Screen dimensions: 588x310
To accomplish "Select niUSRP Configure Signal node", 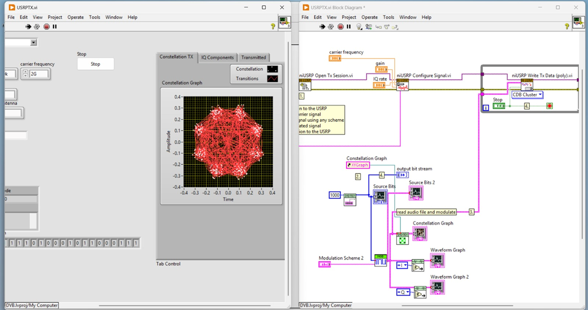I will coord(402,85).
